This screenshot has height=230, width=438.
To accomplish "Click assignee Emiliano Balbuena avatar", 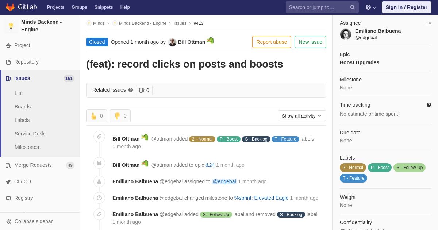I will (346, 34).
